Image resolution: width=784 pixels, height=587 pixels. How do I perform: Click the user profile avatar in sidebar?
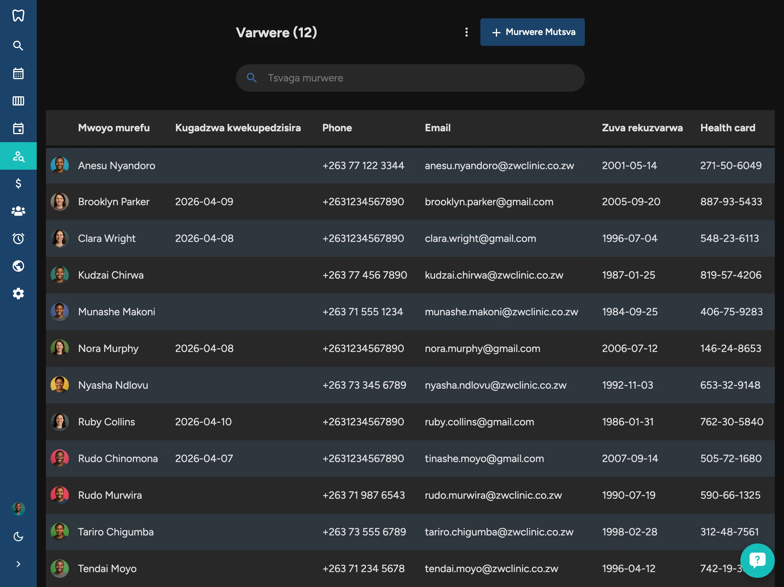[18, 509]
